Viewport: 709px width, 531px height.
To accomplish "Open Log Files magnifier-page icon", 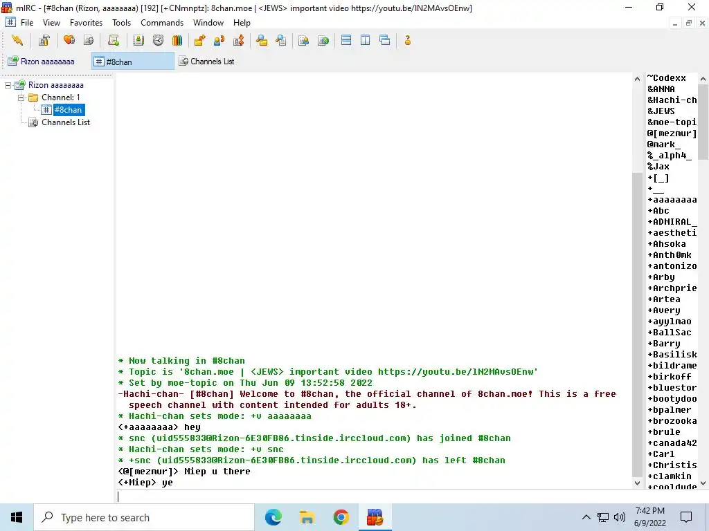I will [281, 41].
